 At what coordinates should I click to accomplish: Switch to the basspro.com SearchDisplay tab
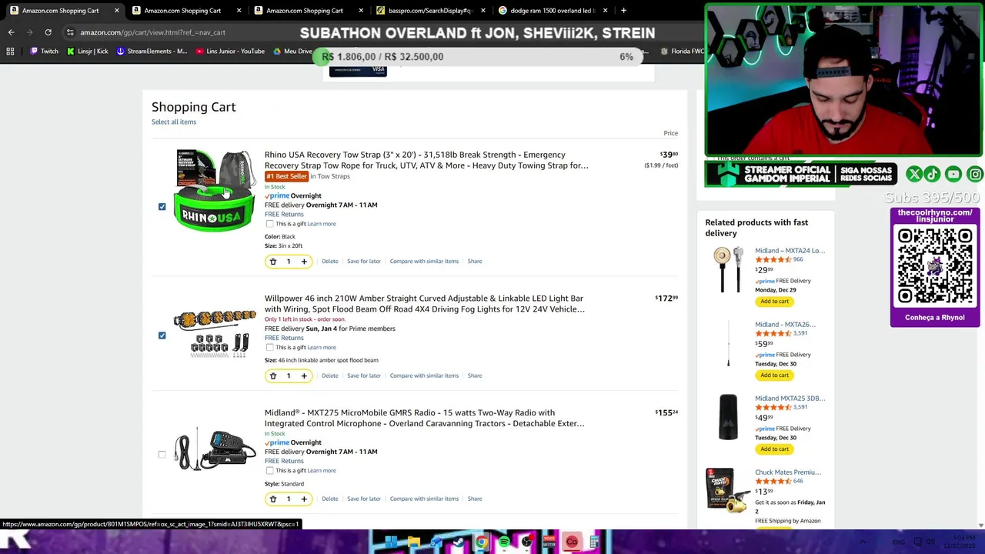click(x=429, y=11)
